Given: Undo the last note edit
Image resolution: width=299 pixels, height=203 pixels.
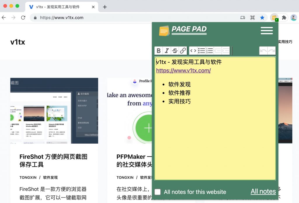Looking at the screenshot, I should coord(263,51).
